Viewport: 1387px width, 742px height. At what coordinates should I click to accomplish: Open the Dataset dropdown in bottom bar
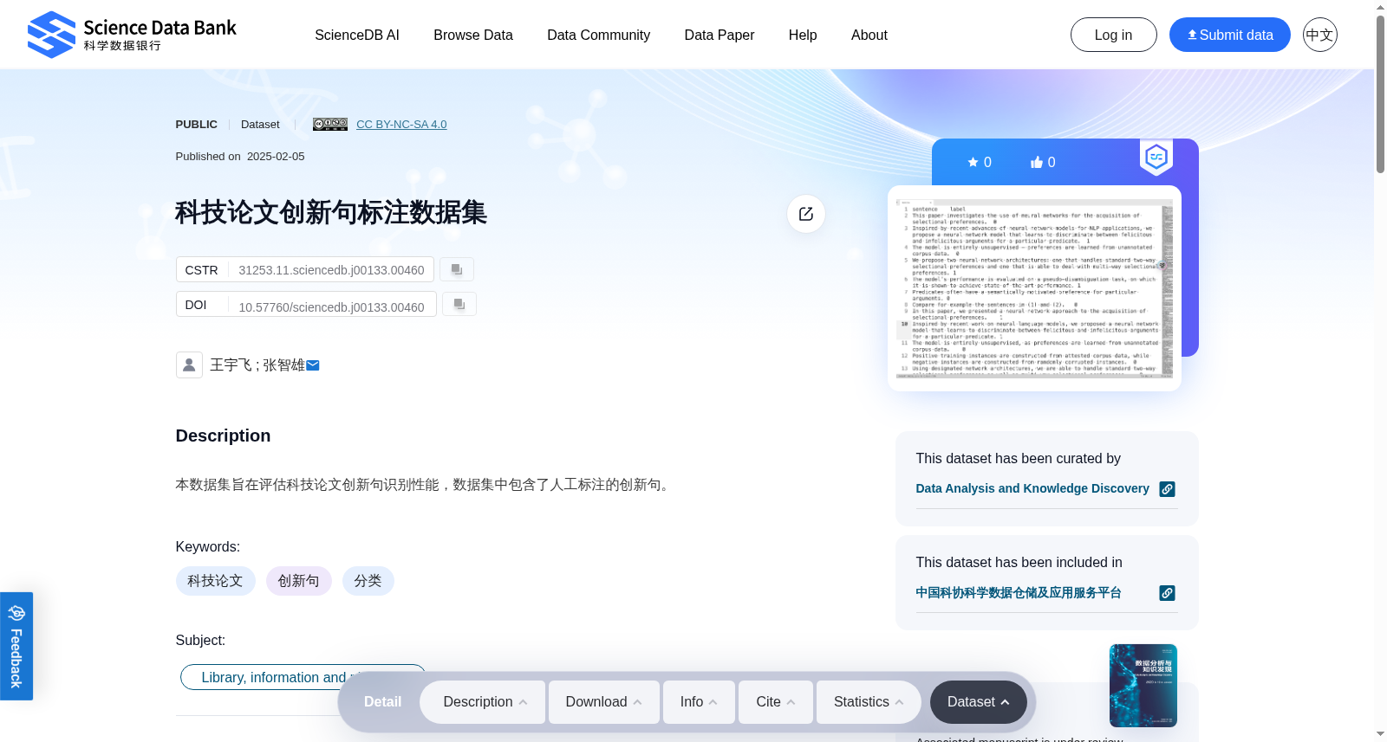(x=979, y=702)
